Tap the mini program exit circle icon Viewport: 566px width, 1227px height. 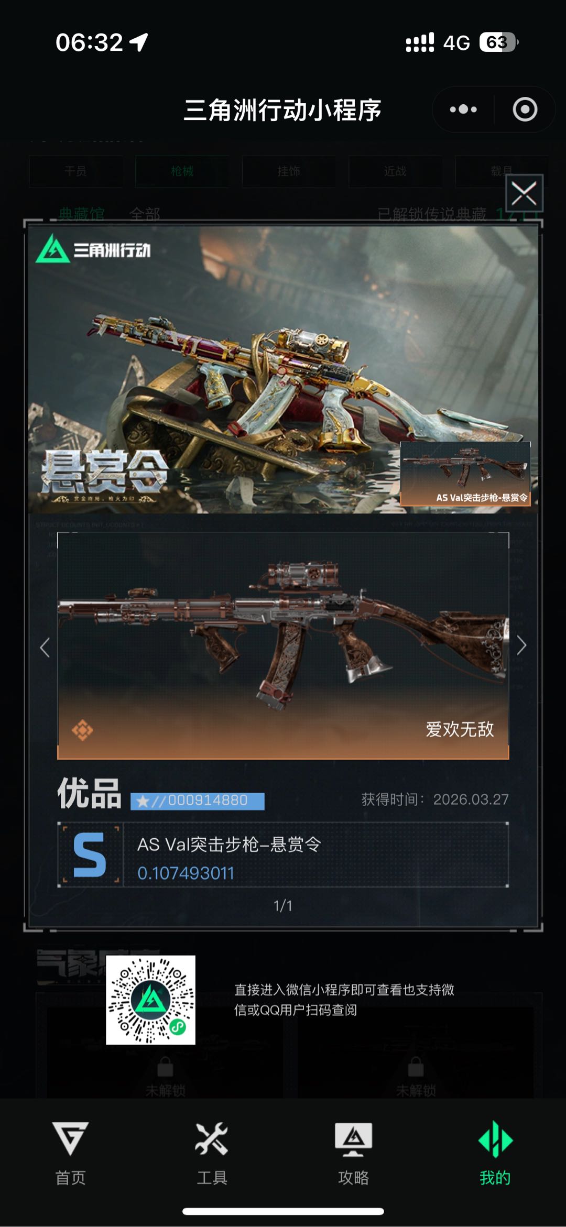(525, 109)
